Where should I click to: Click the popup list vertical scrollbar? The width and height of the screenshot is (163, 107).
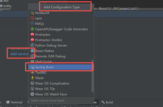click(x=93, y=76)
